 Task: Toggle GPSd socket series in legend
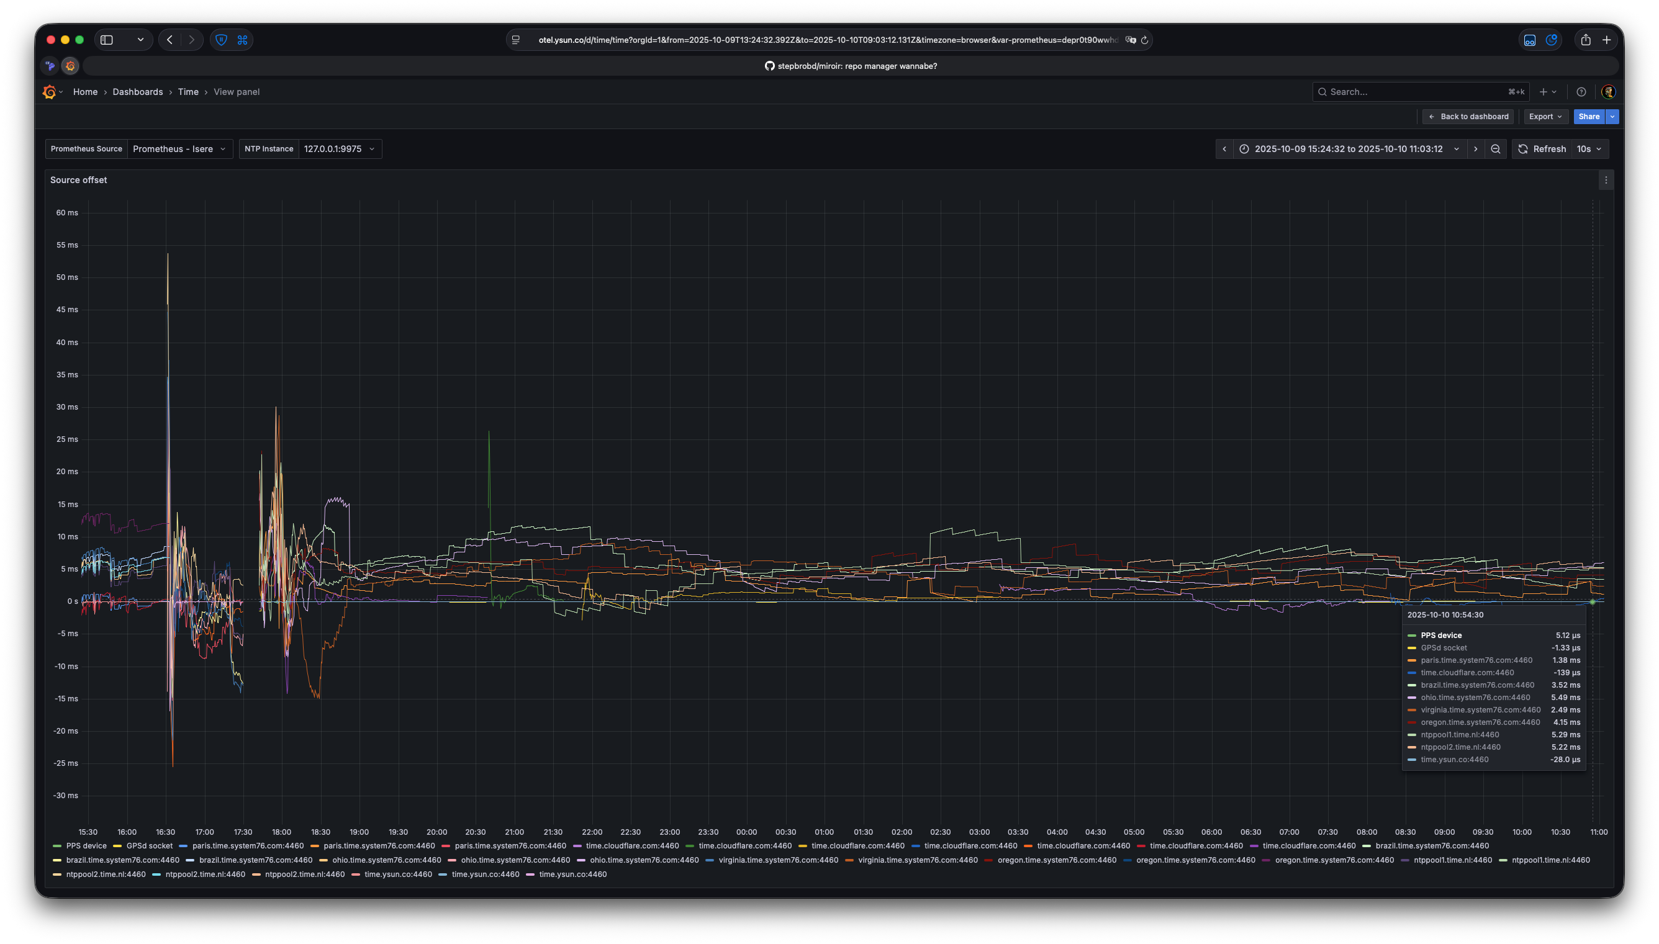[x=149, y=846]
